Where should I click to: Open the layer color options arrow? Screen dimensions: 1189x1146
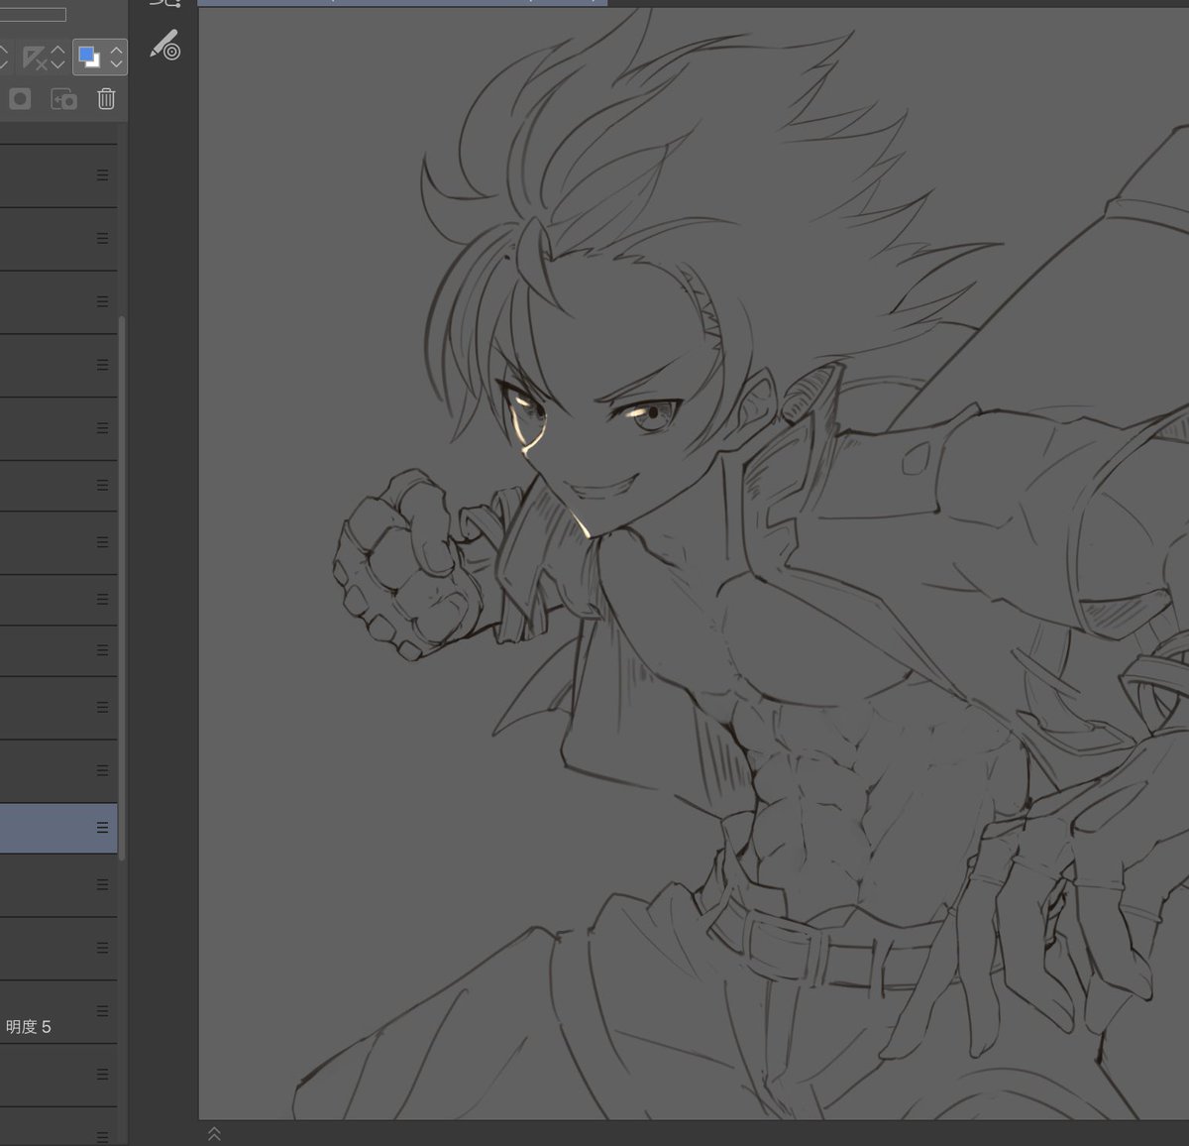116,57
